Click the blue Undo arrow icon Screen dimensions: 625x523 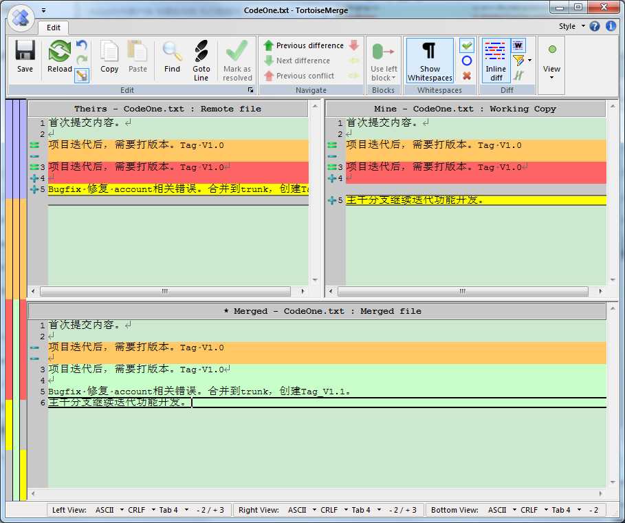click(82, 45)
